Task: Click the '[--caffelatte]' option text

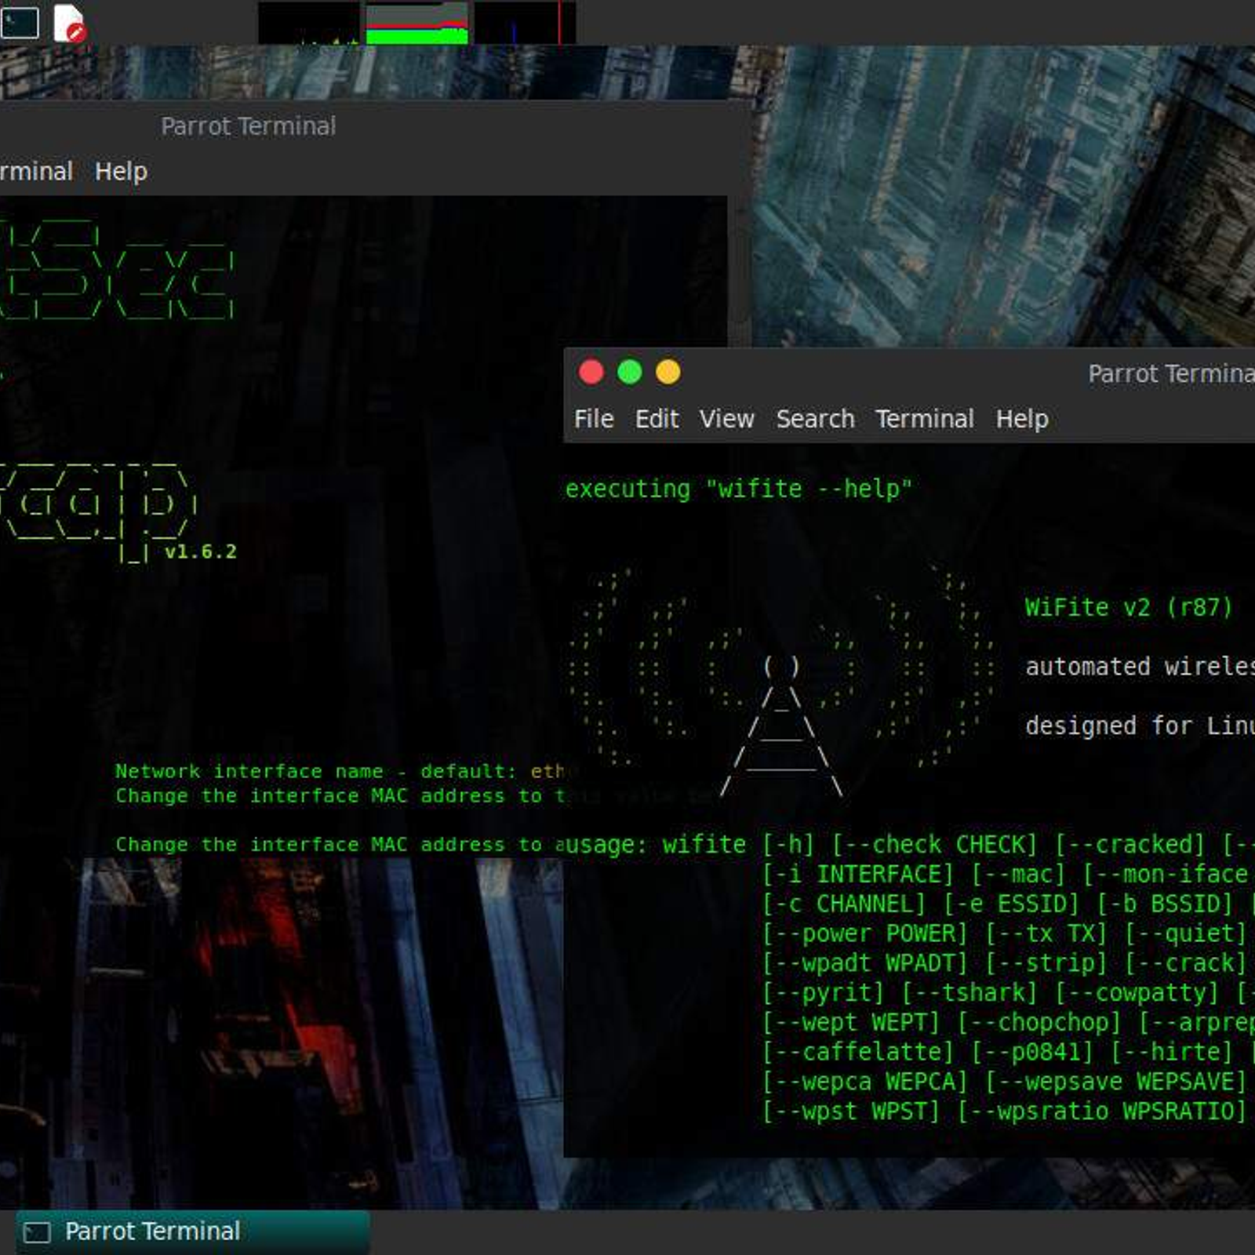Action: coord(858,1052)
